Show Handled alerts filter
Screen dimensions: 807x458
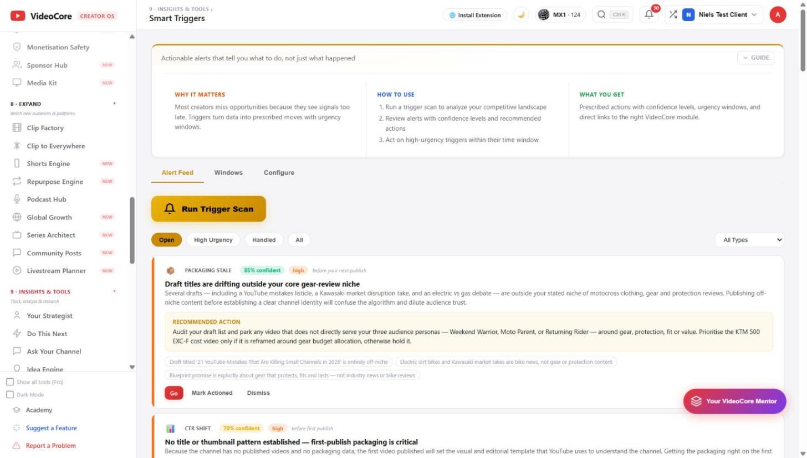pyautogui.click(x=264, y=240)
